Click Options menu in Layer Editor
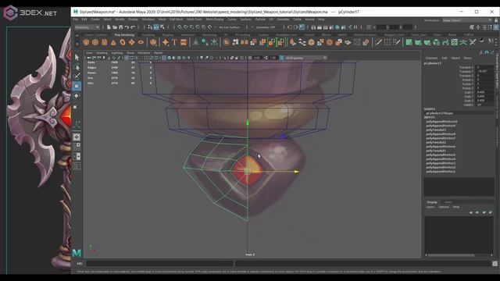500x281 pixels. click(x=444, y=207)
